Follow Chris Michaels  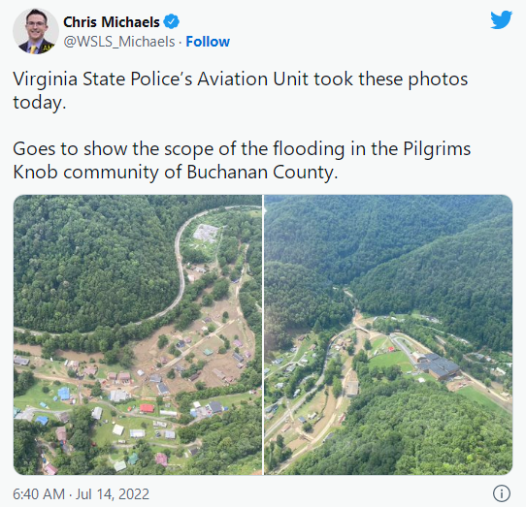point(208,42)
